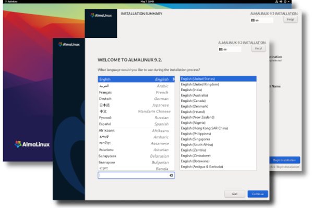Select Bangla language row

136,168
